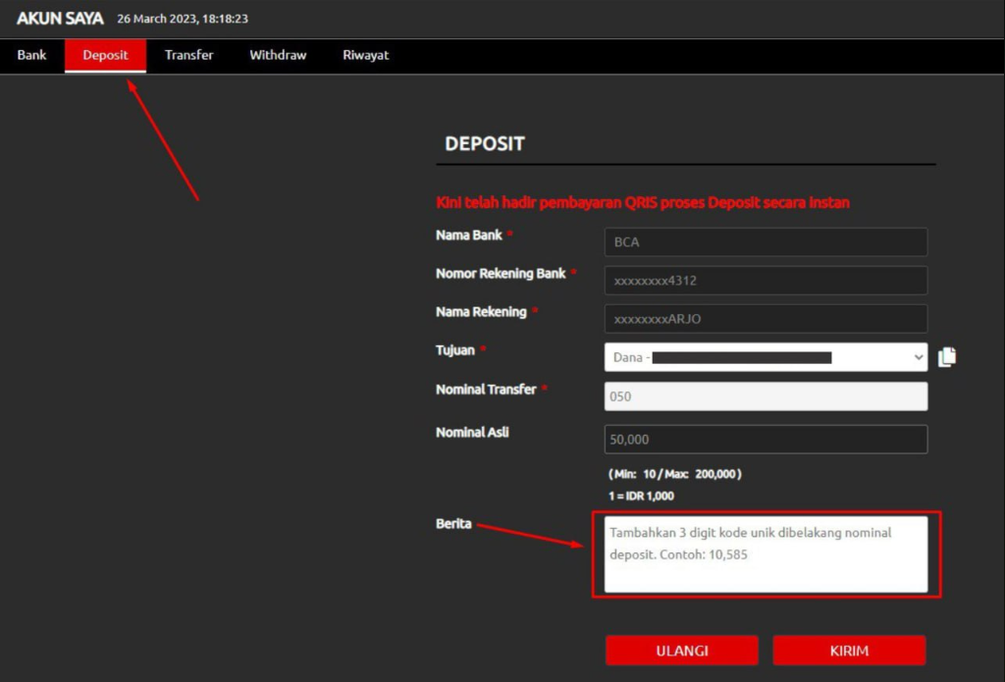1005x682 pixels.
Task: Click the Berita field label
Action: (453, 524)
